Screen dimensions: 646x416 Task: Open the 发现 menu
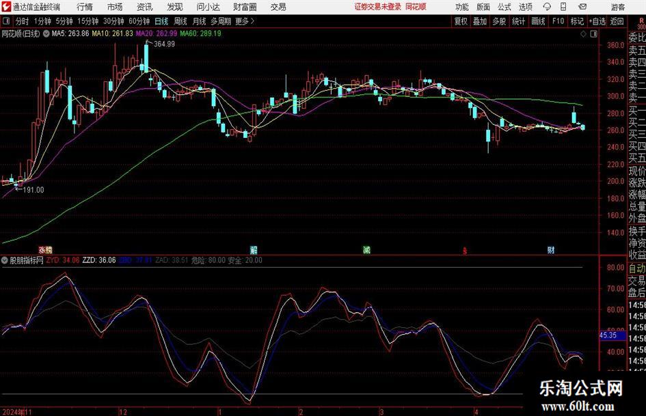pos(175,7)
